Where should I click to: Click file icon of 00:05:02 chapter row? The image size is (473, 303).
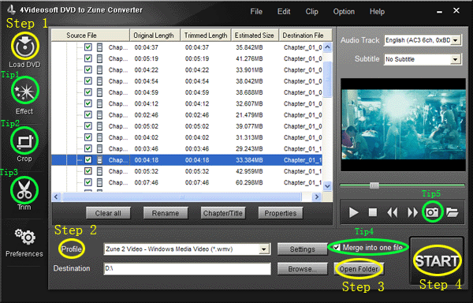pyautogui.click(x=99, y=126)
